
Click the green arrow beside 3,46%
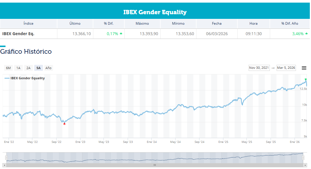(x=306, y=34)
